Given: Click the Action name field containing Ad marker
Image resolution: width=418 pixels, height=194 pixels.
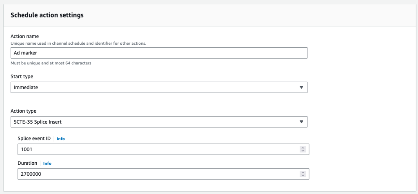Looking at the screenshot, I should (x=159, y=53).
